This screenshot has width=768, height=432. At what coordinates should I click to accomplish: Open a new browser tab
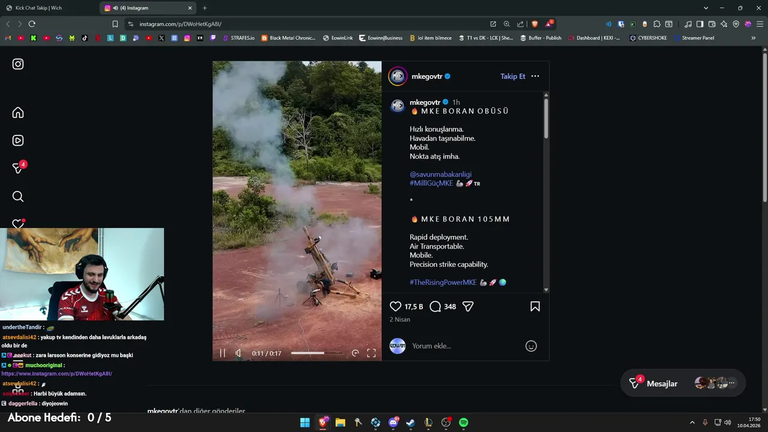(x=205, y=8)
